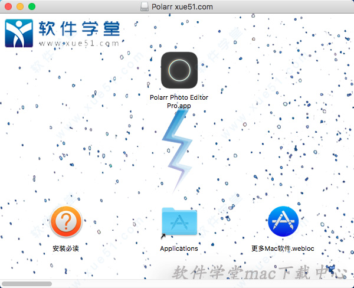The height and width of the screenshot is (288, 354).
Task: Select the Polarr Photo Editor Pro app icon
Action: (179, 70)
